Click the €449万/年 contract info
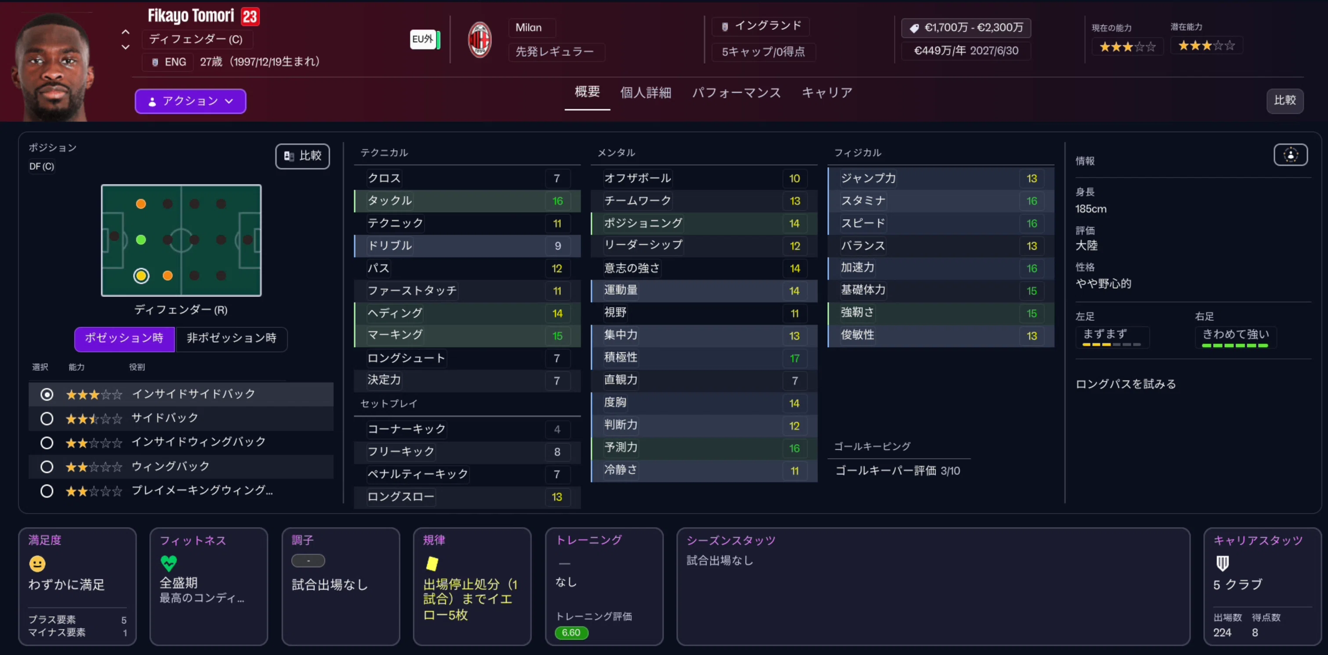Image resolution: width=1328 pixels, height=655 pixels. pos(966,51)
